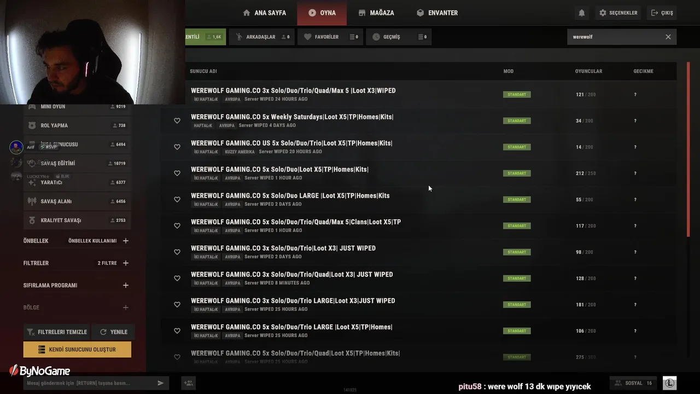The width and height of the screenshot is (700, 394).
Task: Click the notifications bell icon
Action: [x=581, y=13]
